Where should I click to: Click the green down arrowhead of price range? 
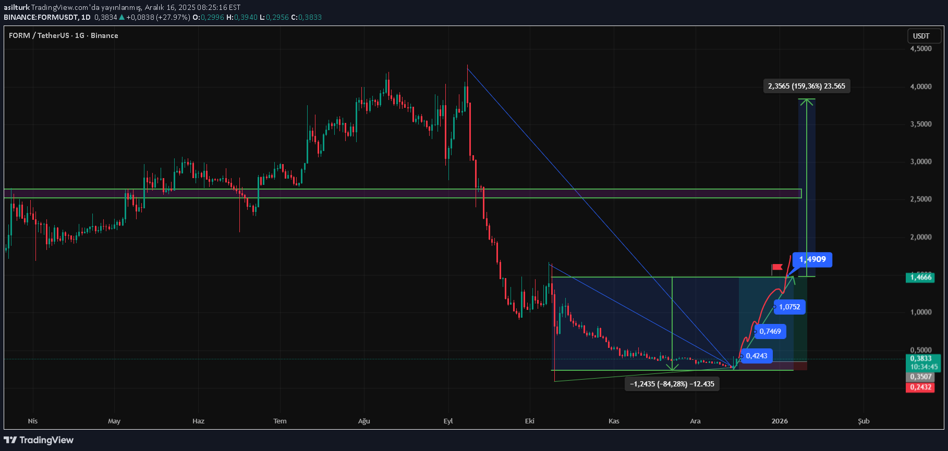pyautogui.click(x=672, y=368)
